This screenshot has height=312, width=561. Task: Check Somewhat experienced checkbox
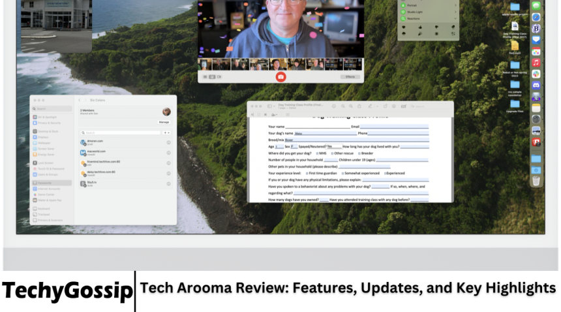[x=342, y=174]
